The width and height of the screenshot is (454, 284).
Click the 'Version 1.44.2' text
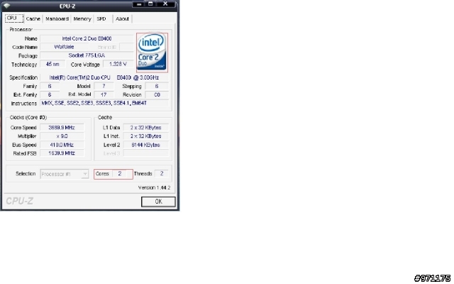(155, 187)
